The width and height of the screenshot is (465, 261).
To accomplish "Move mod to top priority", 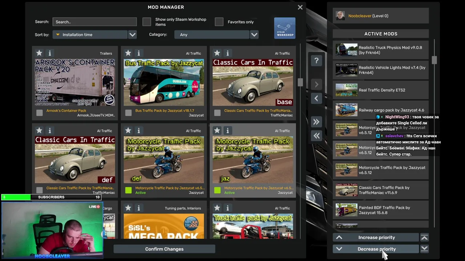I will (x=424, y=237).
